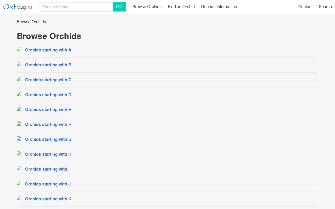Click the image icon beside letter A
The width and height of the screenshot is (335, 209).
pos(19,49)
